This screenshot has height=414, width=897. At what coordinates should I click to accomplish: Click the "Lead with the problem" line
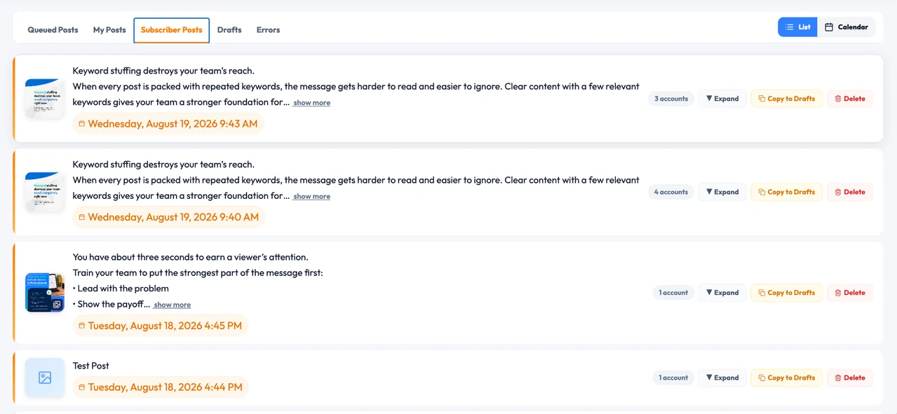(121, 289)
